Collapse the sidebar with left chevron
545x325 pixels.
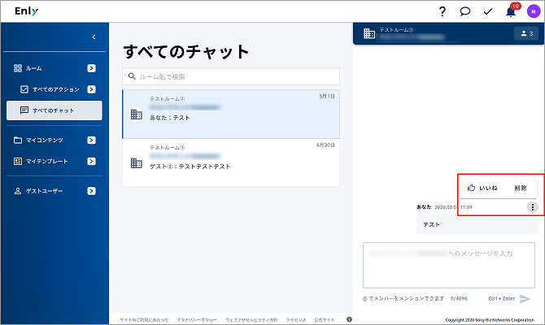94,37
